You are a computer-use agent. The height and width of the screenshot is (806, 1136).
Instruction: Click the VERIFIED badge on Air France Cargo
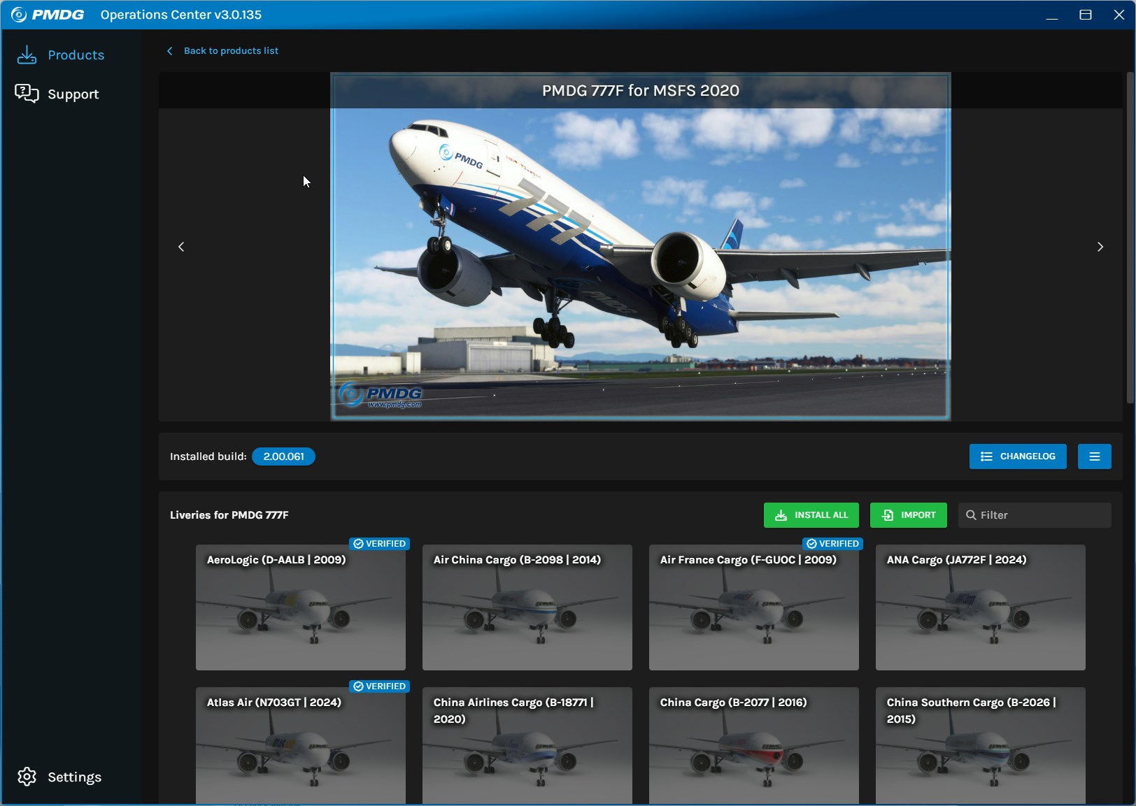point(832,544)
